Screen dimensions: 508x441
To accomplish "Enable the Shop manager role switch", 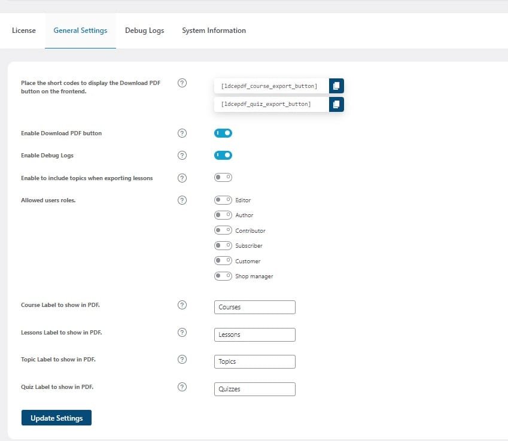I will coord(223,276).
